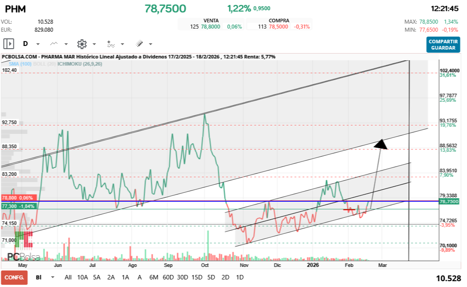467x287 pixels.
Task: Expand the indicators dropdown arrow
Action: tap(122, 44)
